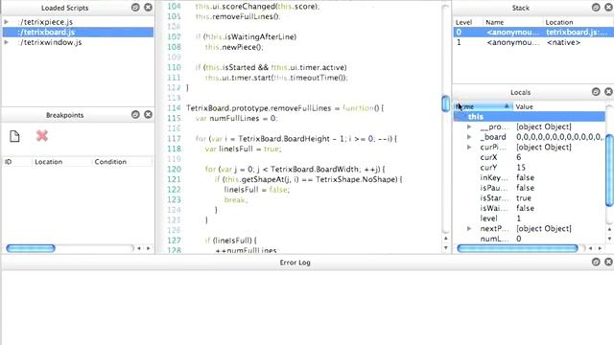Close the Locals panel
614x345 pixels.
[x=608, y=92]
